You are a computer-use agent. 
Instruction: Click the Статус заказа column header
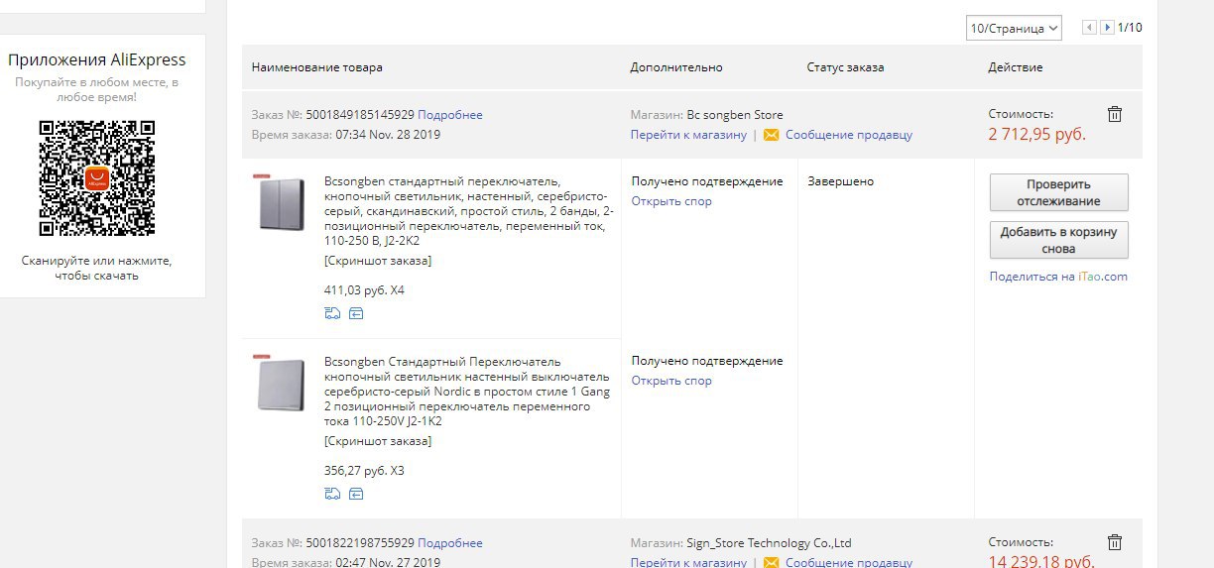click(x=845, y=67)
